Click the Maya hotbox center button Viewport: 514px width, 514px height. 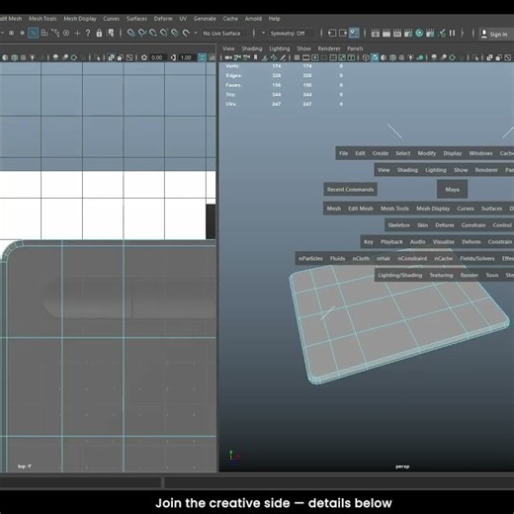(452, 189)
